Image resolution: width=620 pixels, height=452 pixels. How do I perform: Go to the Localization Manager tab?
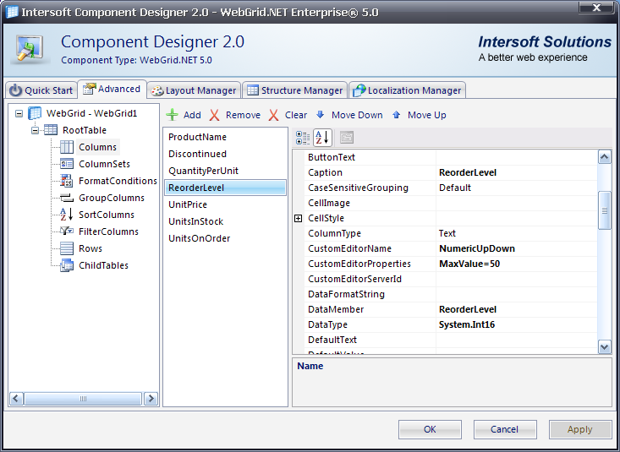click(407, 90)
